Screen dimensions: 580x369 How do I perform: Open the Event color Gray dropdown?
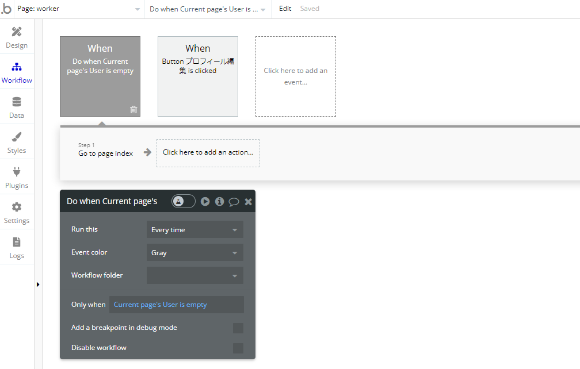point(195,253)
